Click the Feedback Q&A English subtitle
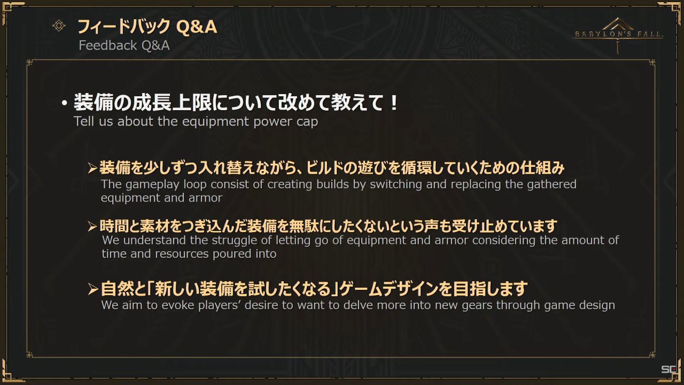Image resolution: width=684 pixels, height=385 pixels. [x=124, y=45]
